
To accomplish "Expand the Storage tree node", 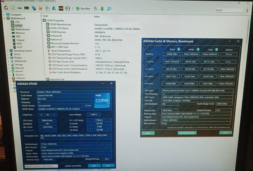I will 9,65.
